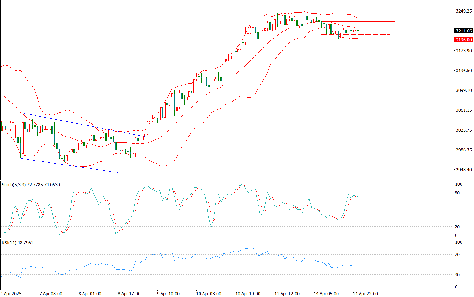
Task: Click the 4 Apr 2025 date label
Action: (x=11, y=294)
